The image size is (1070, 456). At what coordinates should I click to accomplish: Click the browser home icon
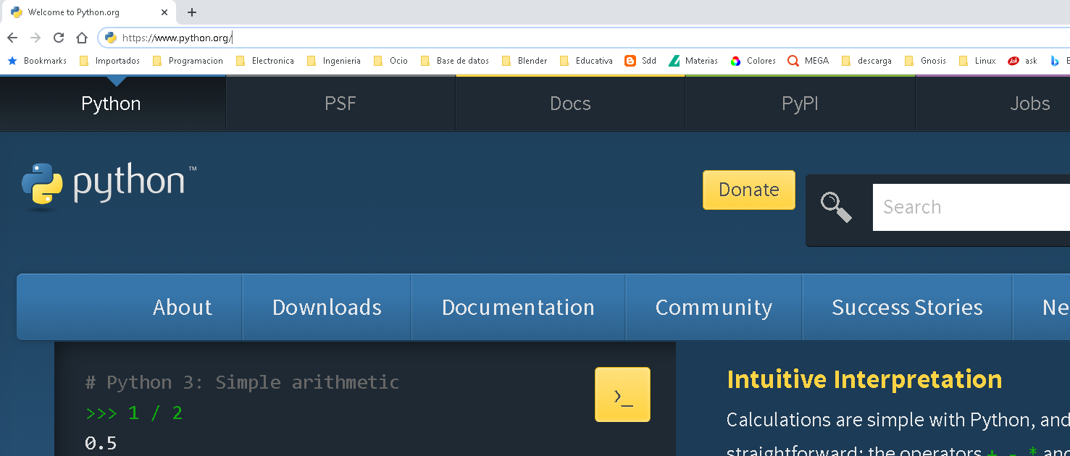[82, 38]
